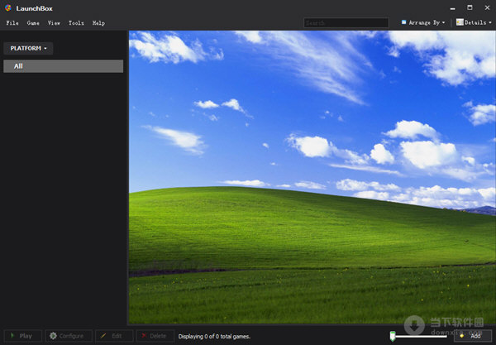Viewport: 496px width, 345px height.
Task: Open the Game menu
Action: click(33, 23)
